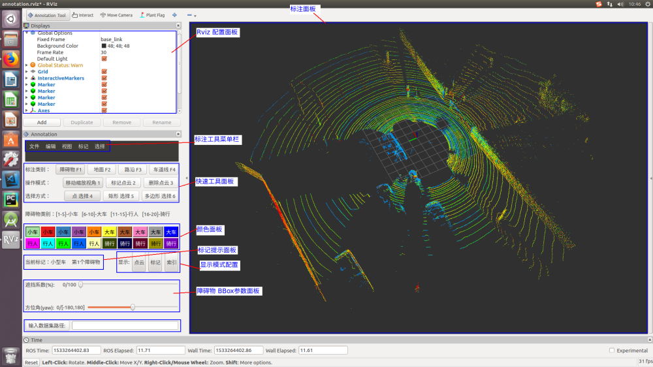Open LibreOffice Impress from the dock
The height and width of the screenshot is (367, 653).
click(x=11, y=120)
